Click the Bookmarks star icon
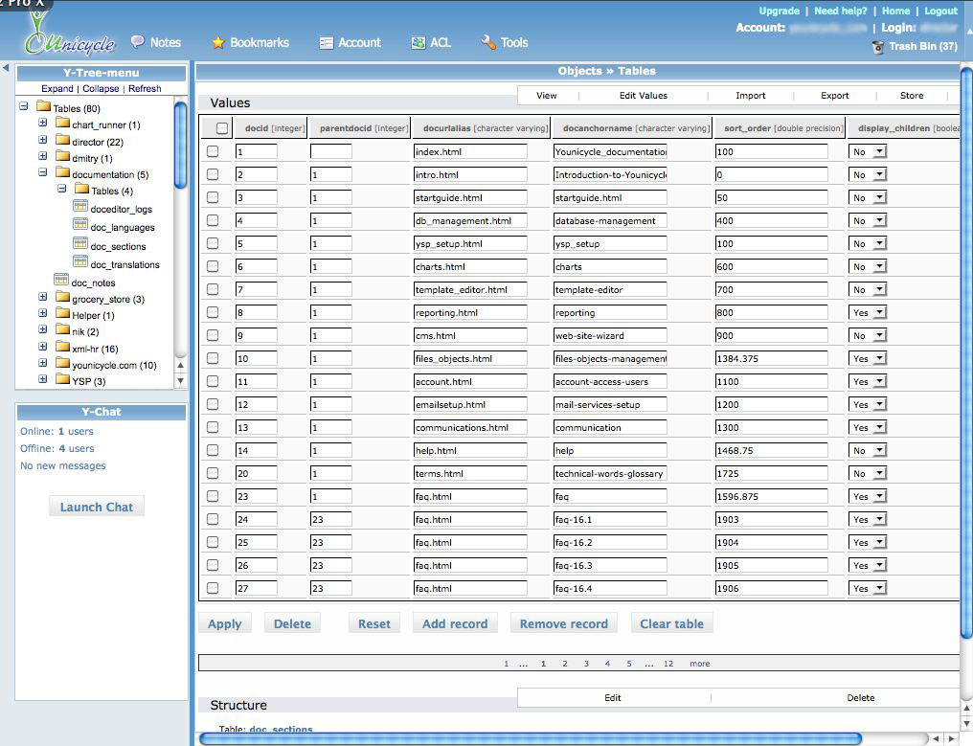Screen dimensions: 973x746 218,42
